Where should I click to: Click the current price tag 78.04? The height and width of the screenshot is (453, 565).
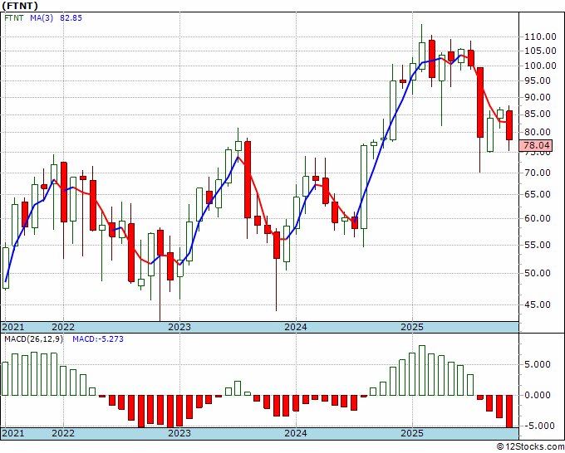point(537,145)
